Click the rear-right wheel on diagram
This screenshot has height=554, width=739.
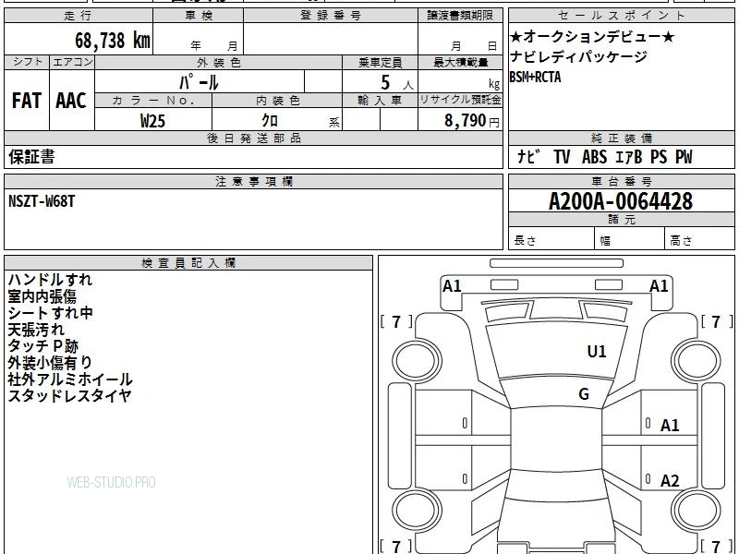[696, 512]
